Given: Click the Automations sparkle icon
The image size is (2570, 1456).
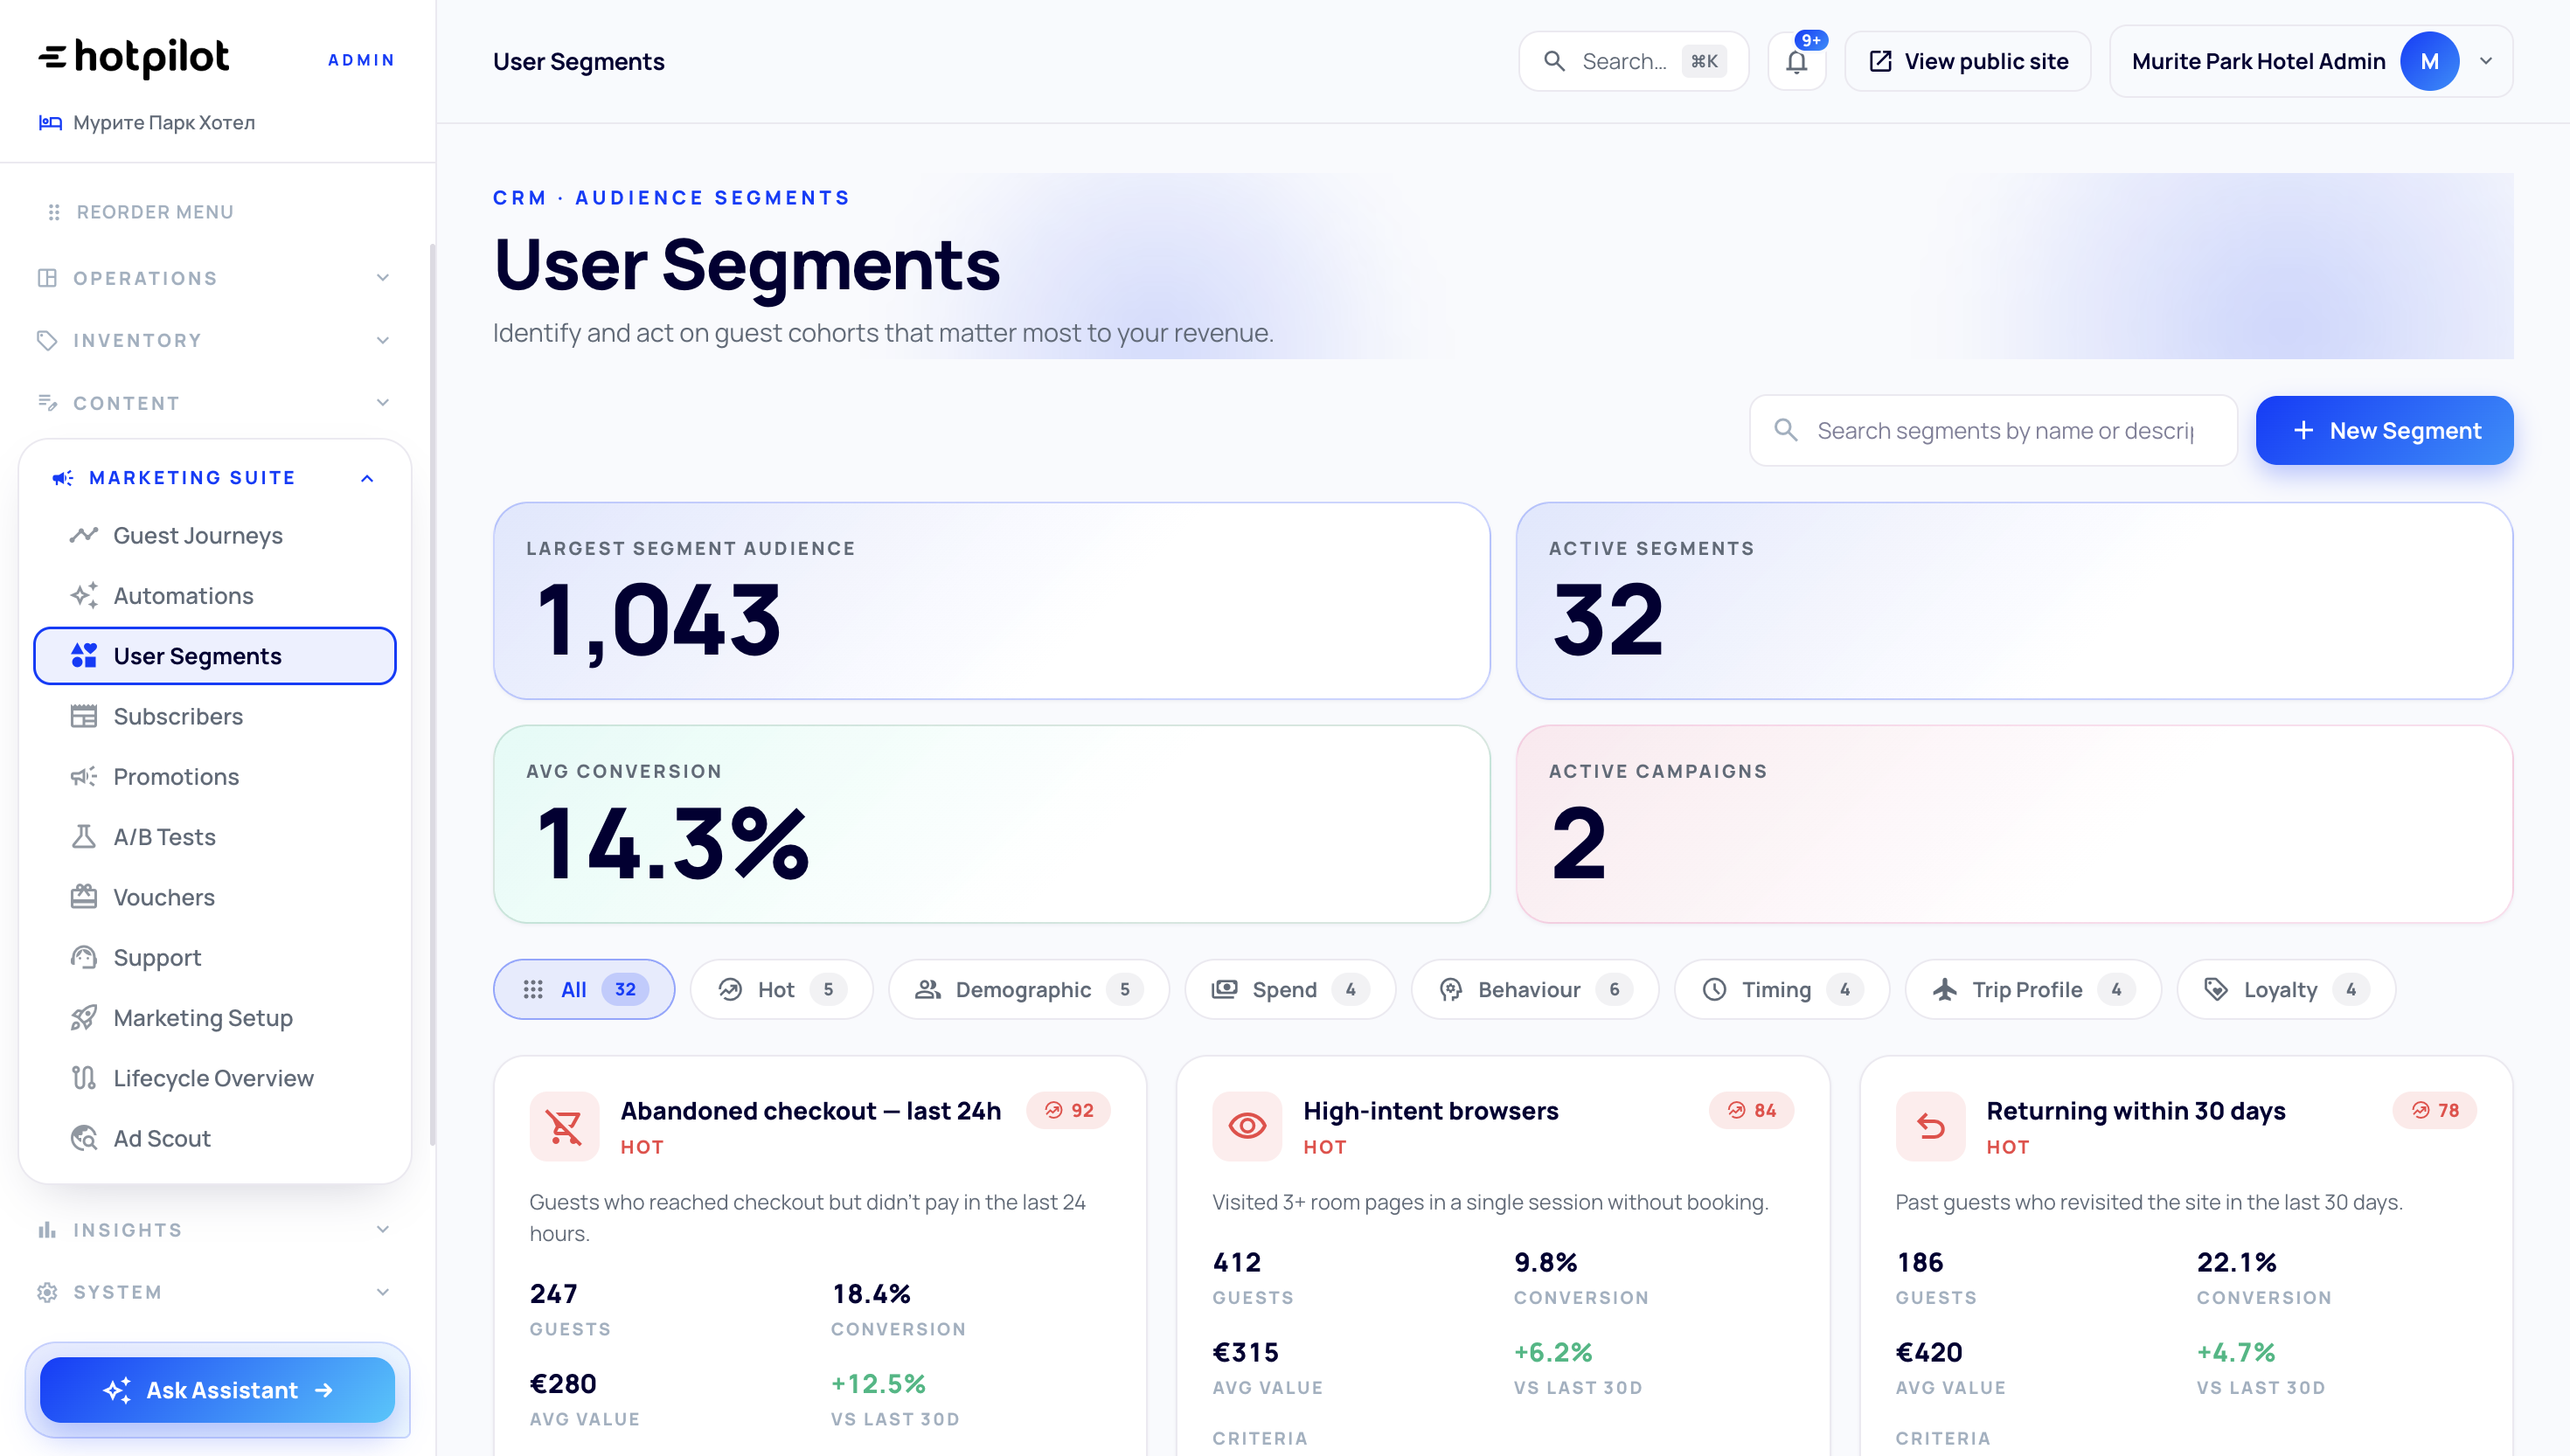Looking at the screenshot, I should click(84, 595).
